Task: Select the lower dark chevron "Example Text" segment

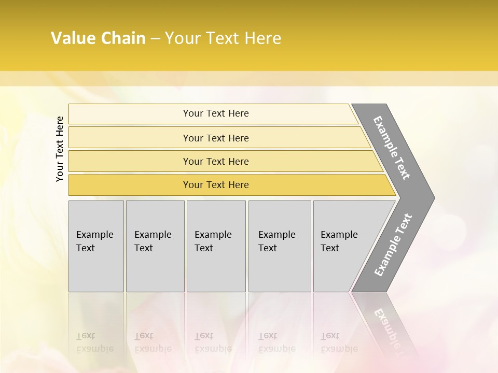Action: click(x=393, y=245)
